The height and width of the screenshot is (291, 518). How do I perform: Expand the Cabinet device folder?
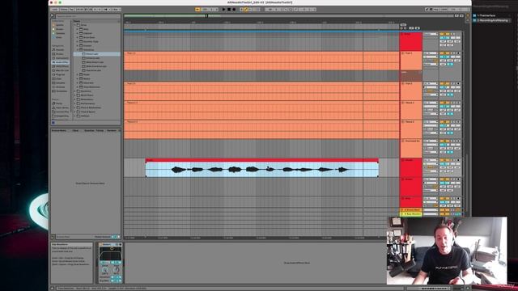[78, 33]
